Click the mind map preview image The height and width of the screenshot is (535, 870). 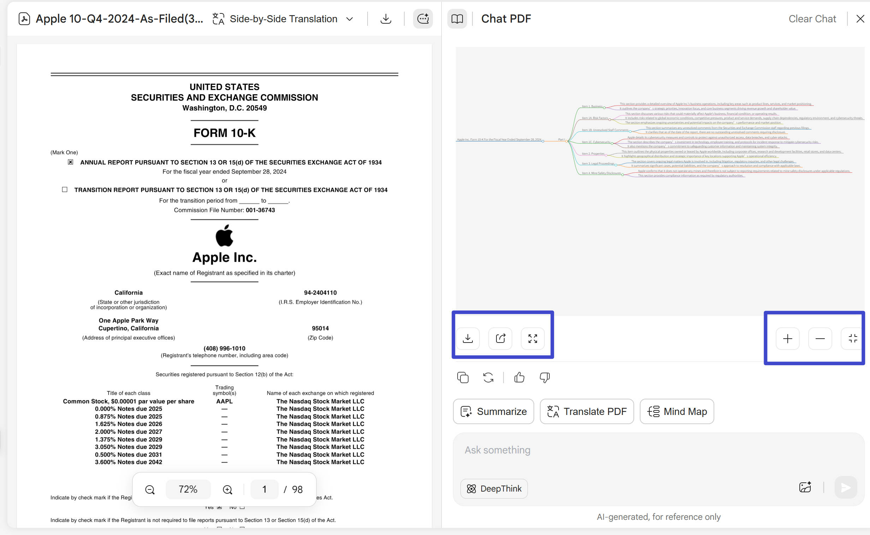point(660,181)
